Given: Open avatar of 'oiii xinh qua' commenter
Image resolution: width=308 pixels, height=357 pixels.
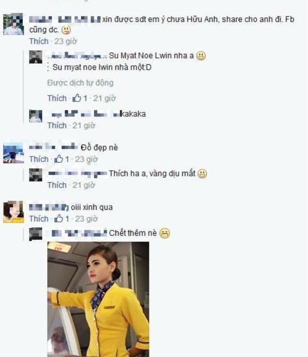Looking at the screenshot, I should pos(13,212).
